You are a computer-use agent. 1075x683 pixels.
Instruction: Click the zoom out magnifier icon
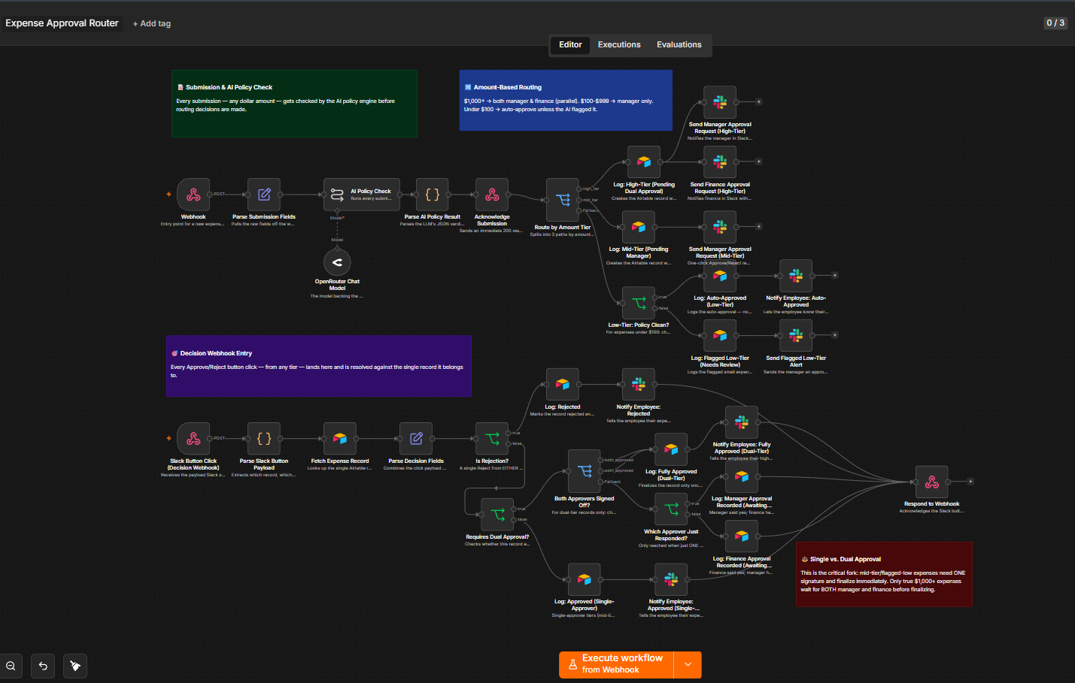click(11, 666)
